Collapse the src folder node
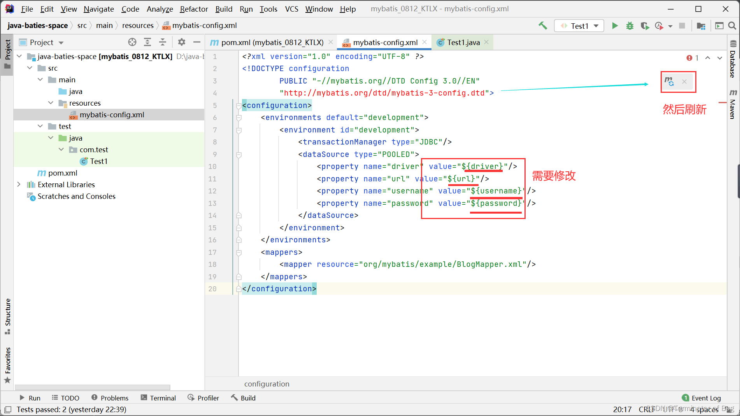740x416 pixels. (30, 68)
